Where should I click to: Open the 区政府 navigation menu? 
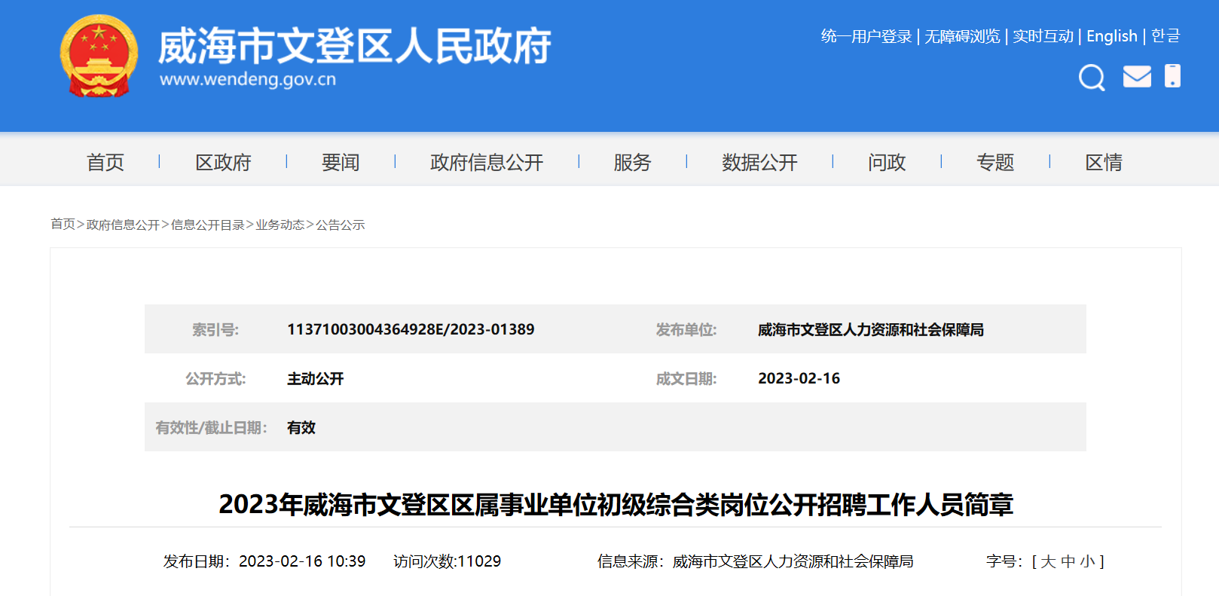click(223, 162)
